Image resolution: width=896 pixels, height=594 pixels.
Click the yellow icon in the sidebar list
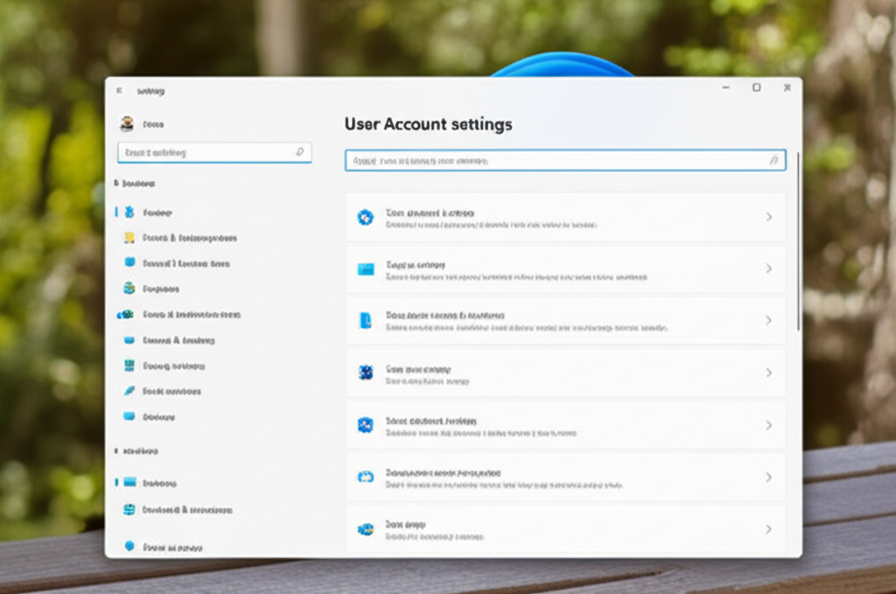click(x=129, y=237)
